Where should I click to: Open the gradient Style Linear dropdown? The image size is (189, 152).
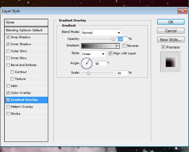[93, 54]
